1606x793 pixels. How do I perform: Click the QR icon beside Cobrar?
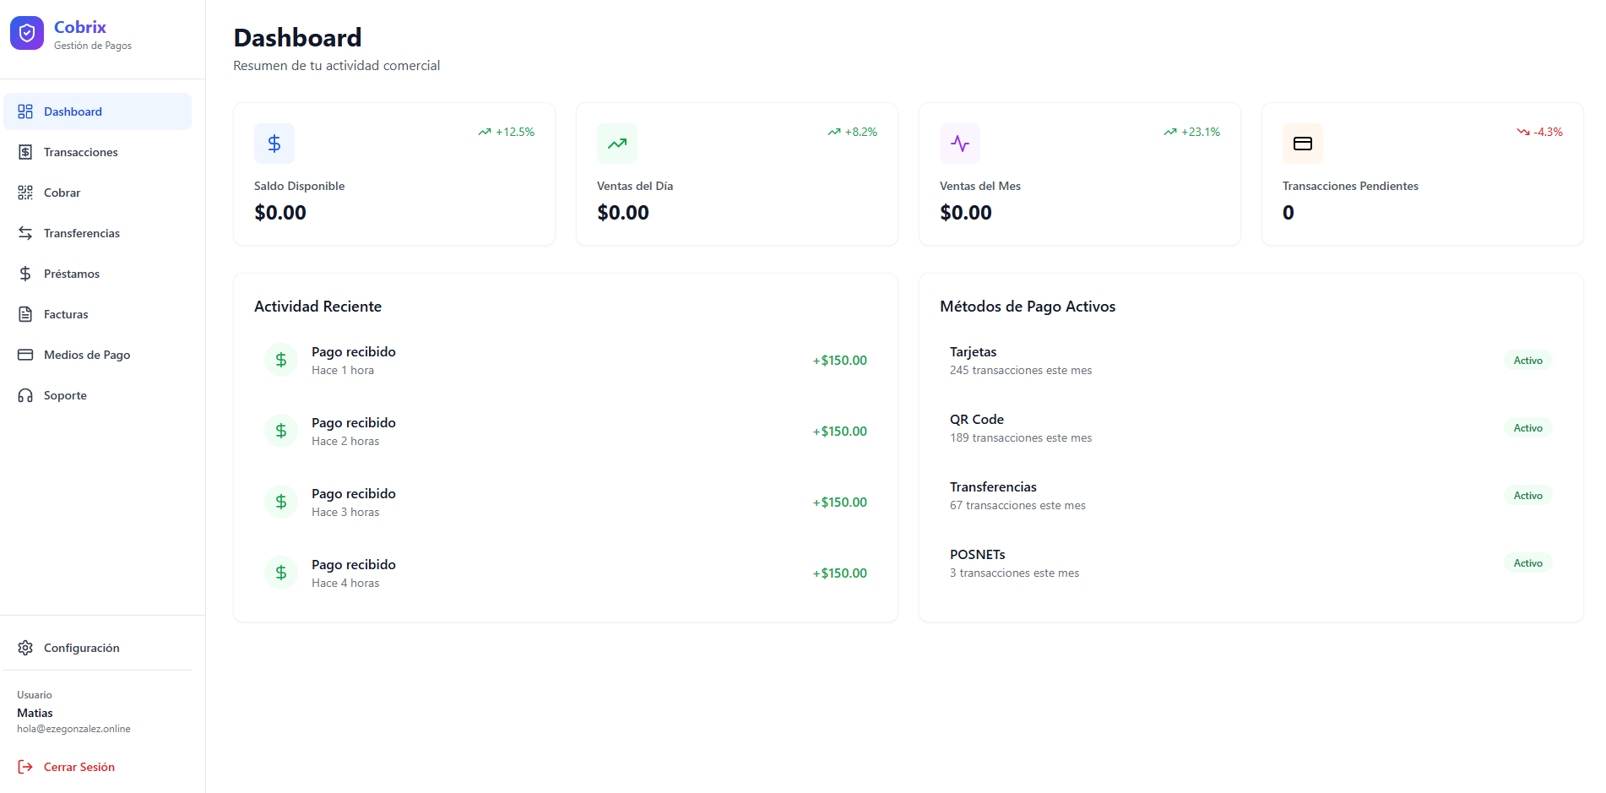tap(25, 193)
